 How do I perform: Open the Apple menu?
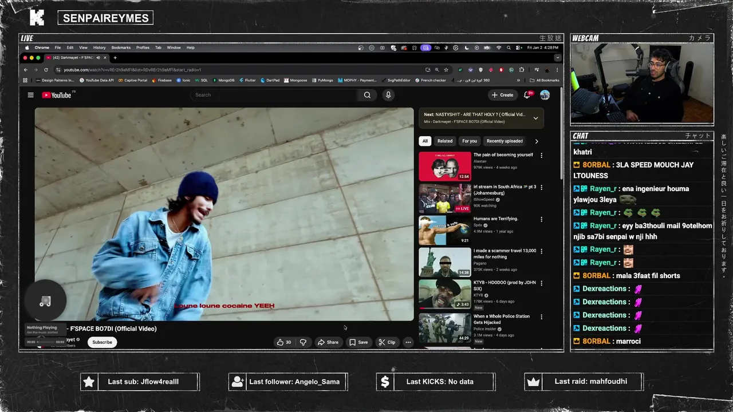pyautogui.click(x=26, y=47)
